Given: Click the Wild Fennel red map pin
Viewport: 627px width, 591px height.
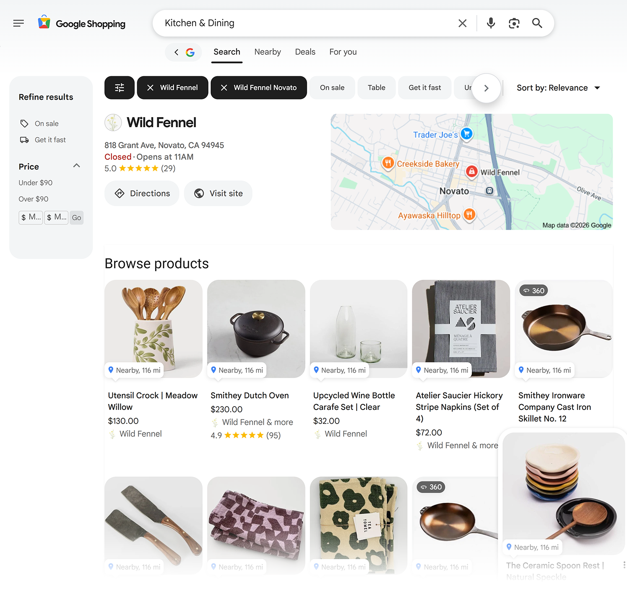Looking at the screenshot, I should [472, 171].
